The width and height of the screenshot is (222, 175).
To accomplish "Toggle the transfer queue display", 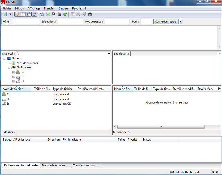I will [34, 14].
